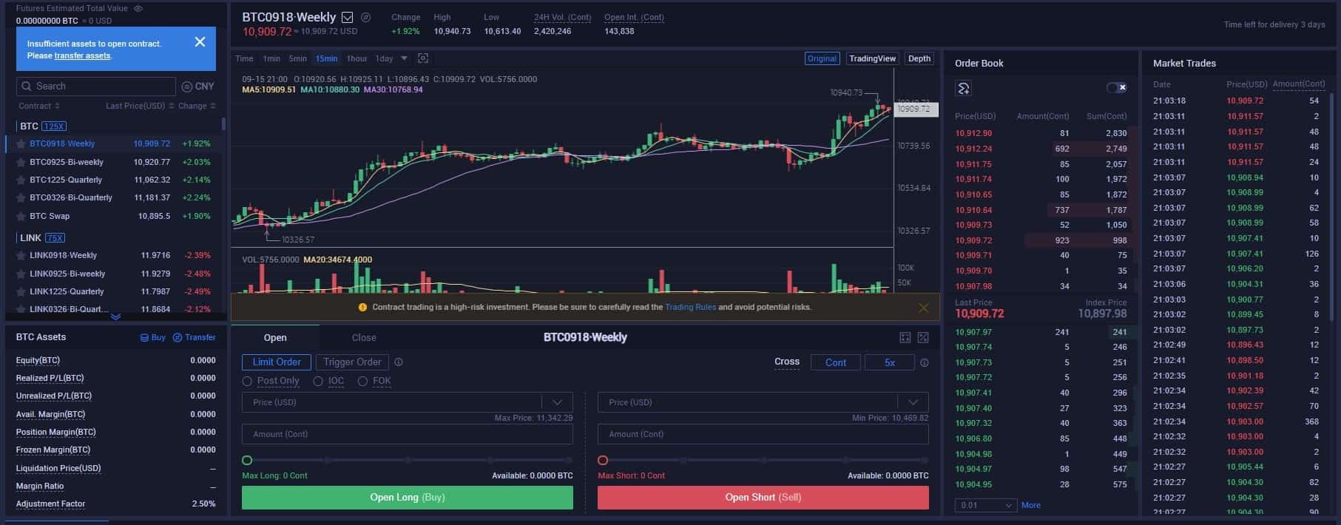The image size is (1341, 525).
Task: Toggle the Order Book switch
Action: pyautogui.click(x=1116, y=88)
